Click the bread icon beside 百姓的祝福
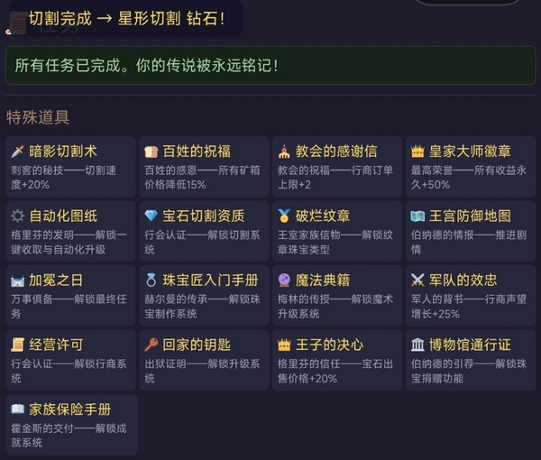This screenshot has height=460, width=541. click(151, 152)
